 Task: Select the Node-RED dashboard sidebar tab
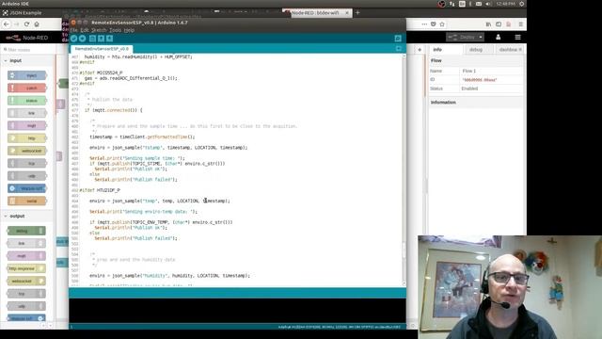(510, 50)
